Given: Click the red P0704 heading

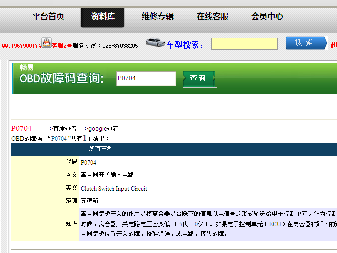Looking at the screenshot, I should pos(21,128).
